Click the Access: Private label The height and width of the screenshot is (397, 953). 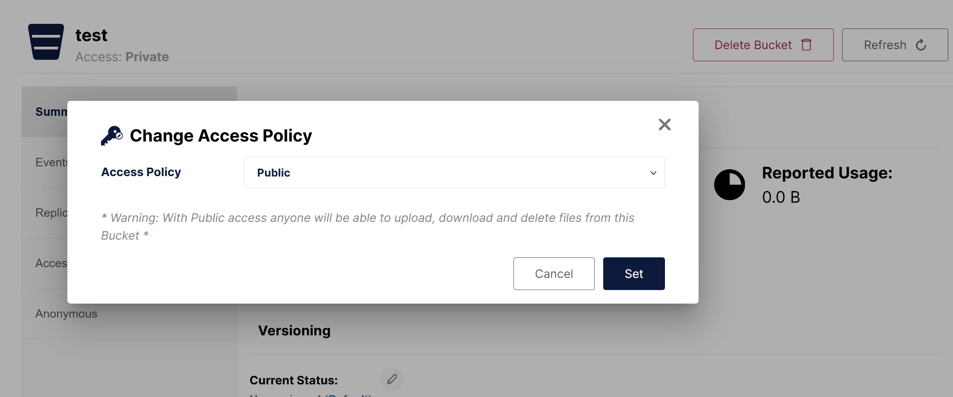[122, 57]
